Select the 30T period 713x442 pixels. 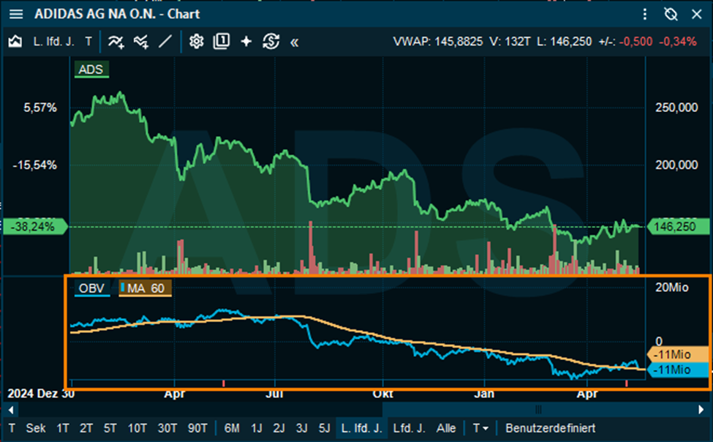pos(167,428)
